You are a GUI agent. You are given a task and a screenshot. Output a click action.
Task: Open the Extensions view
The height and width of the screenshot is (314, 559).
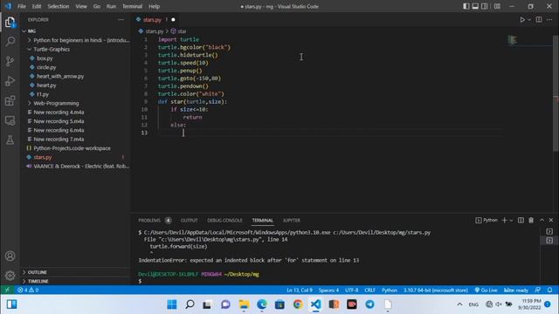tap(10, 101)
